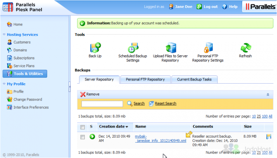
Task: Click the magnifier Search icon
Action: coord(129,103)
